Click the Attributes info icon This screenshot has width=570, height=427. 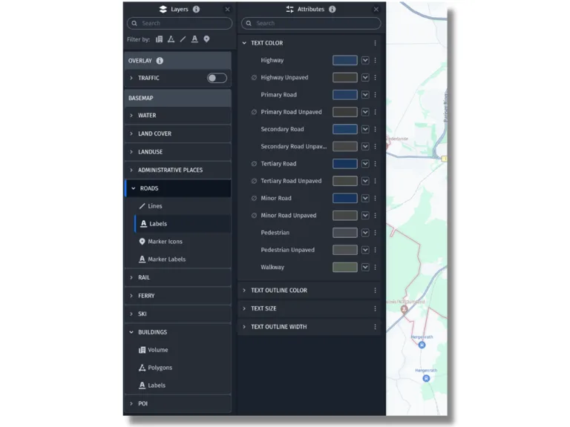pyautogui.click(x=332, y=9)
